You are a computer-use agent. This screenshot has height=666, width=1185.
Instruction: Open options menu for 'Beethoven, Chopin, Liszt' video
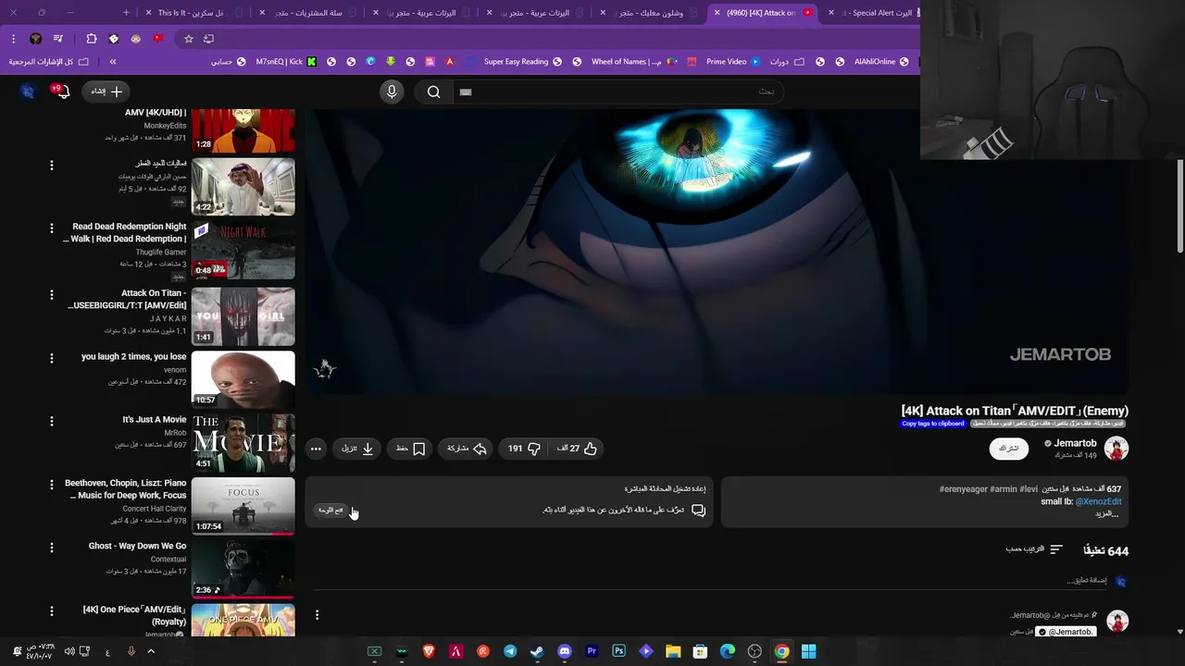[x=52, y=485]
